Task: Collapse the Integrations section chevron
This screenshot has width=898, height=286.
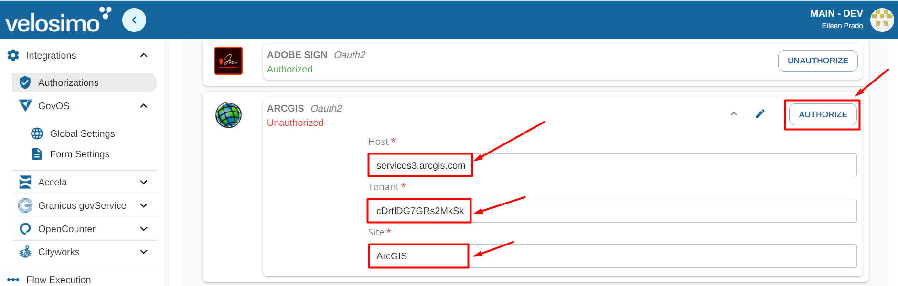Action: 144,55
